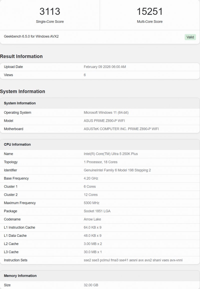Click the Topology row showing 18 Cores
This screenshot has height=289, width=200.
click(100, 162)
